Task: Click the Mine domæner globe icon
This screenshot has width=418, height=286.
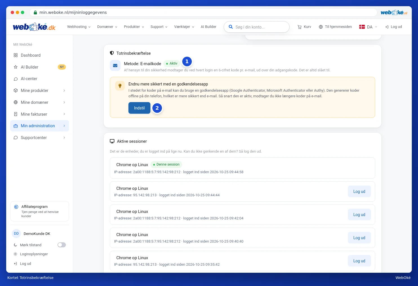Action: 15,102
